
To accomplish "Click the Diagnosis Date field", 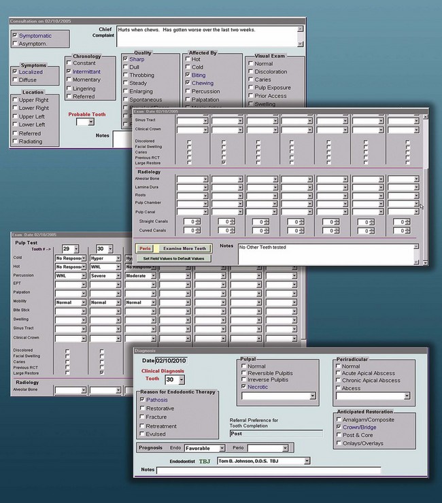I will click(171, 360).
